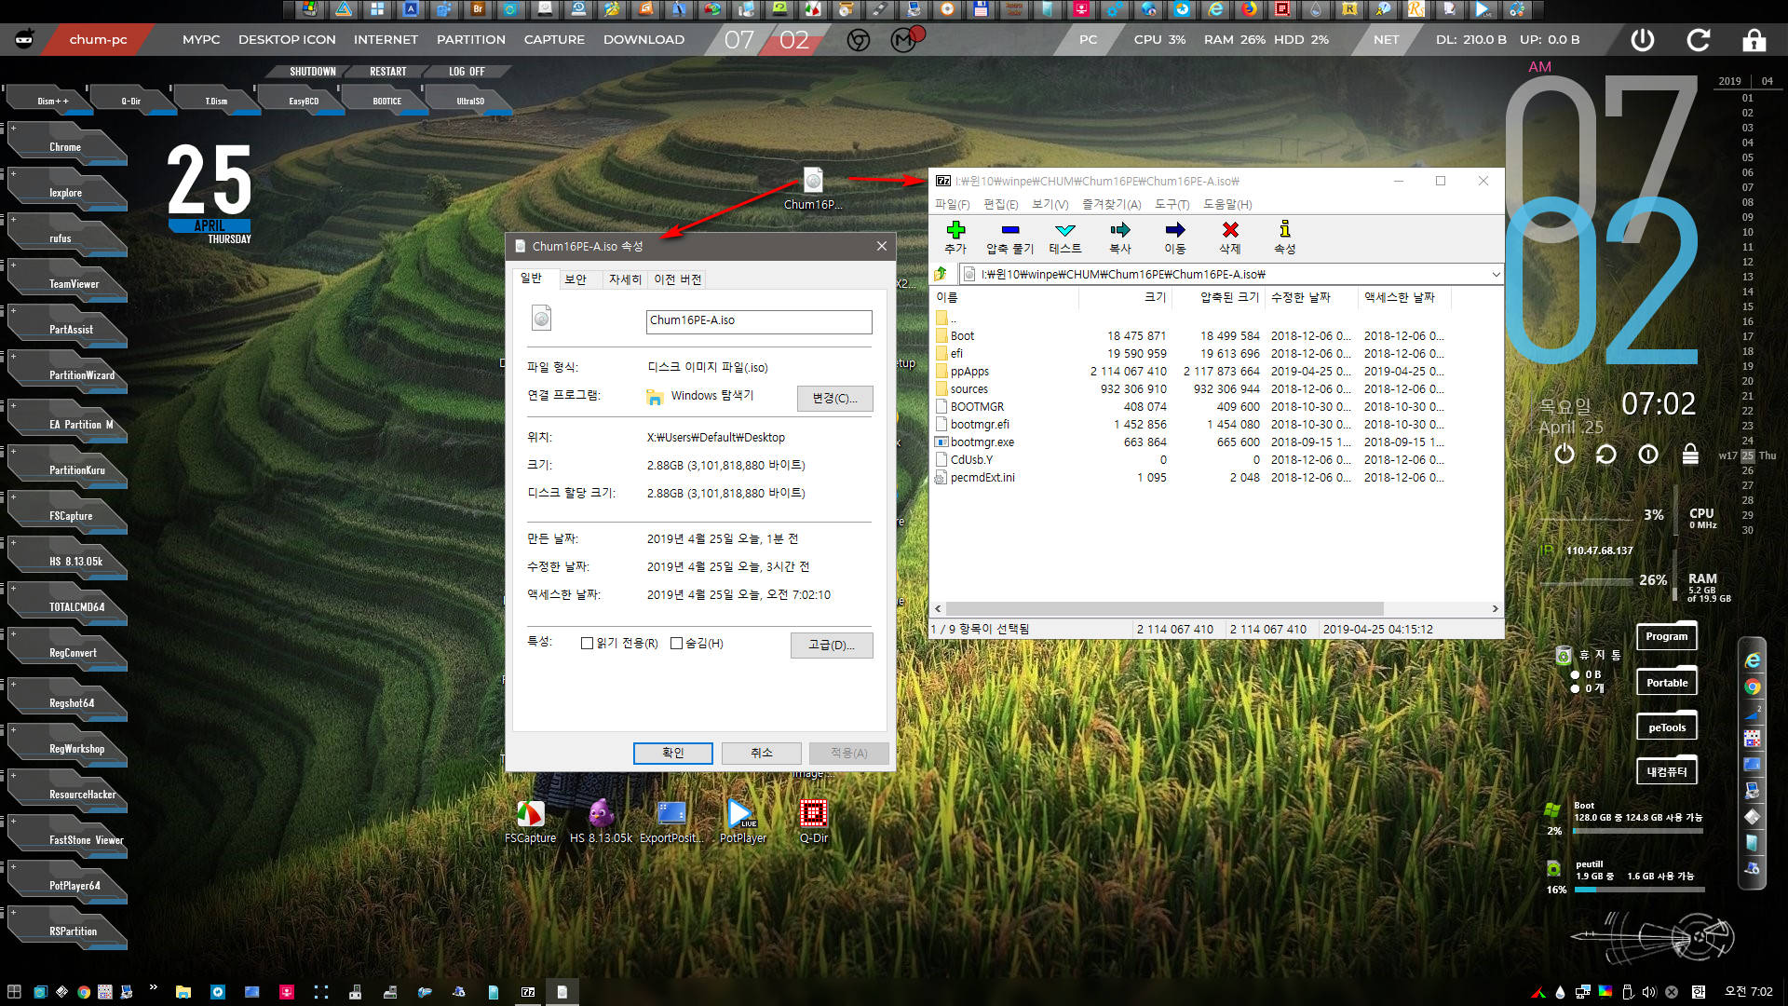Toggle the 읽기 전용(R) checkbox

pos(587,644)
